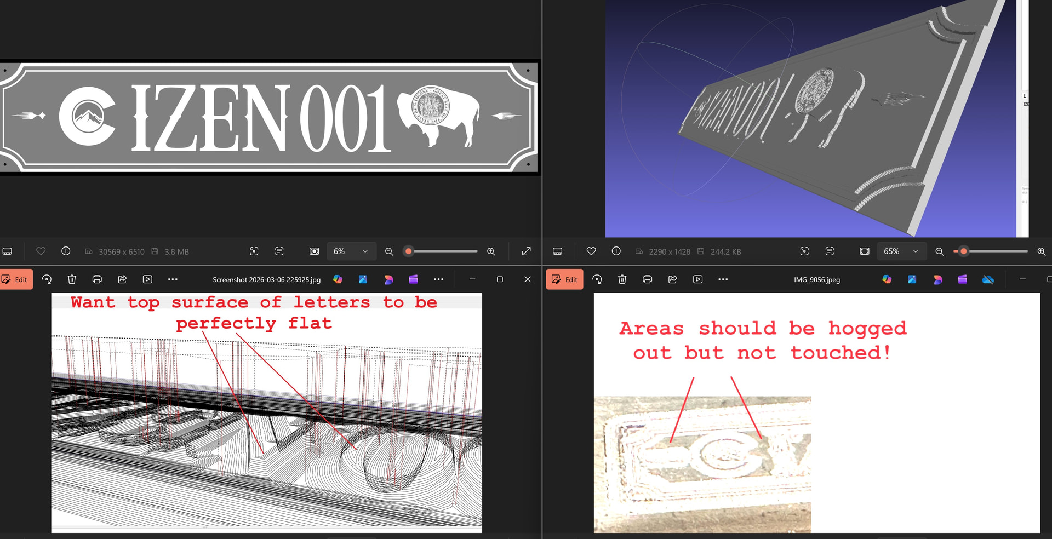Enter fullscreen using expand arrows in 6% window
Screen dimensions: 1052x539
[526, 251]
